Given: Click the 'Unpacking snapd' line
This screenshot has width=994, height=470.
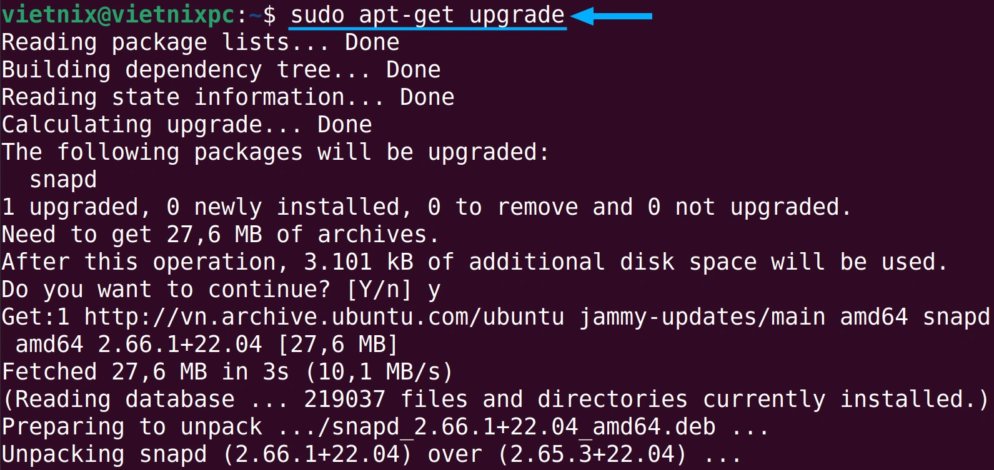Looking at the screenshot, I should 372,454.
